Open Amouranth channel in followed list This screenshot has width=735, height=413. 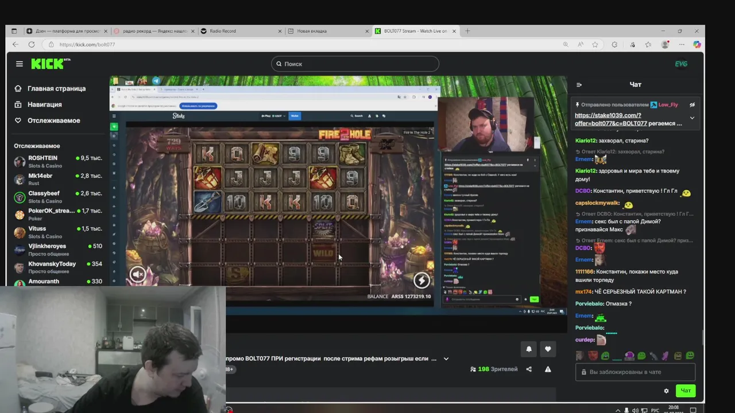(59, 282)
